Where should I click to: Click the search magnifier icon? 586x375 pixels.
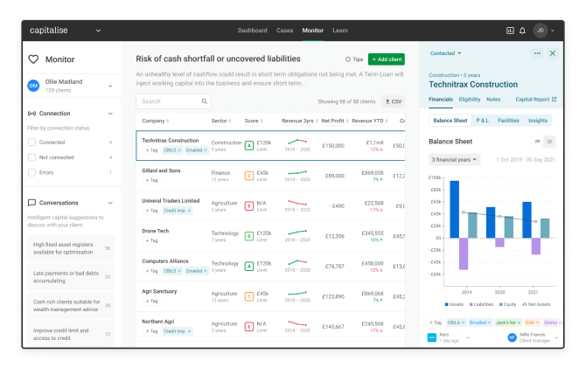(205, 101)
